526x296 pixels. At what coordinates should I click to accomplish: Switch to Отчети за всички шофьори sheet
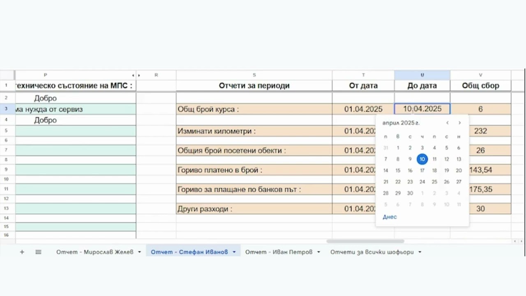[x=371, y=252]
